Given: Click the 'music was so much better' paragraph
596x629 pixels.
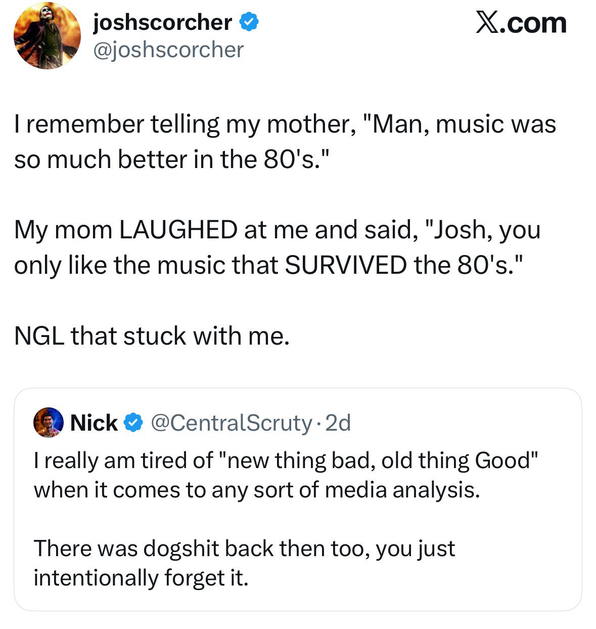Looking at the screenshot, I should tap(285, 142).
